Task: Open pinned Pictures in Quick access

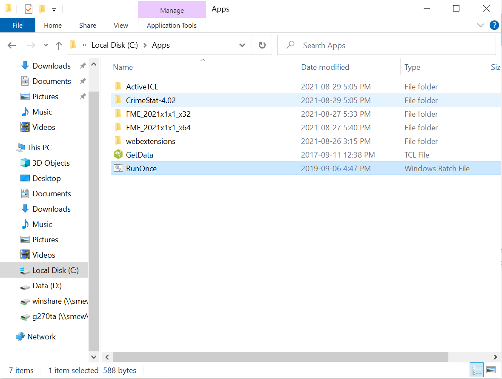Action: click(x=45, y=97)
